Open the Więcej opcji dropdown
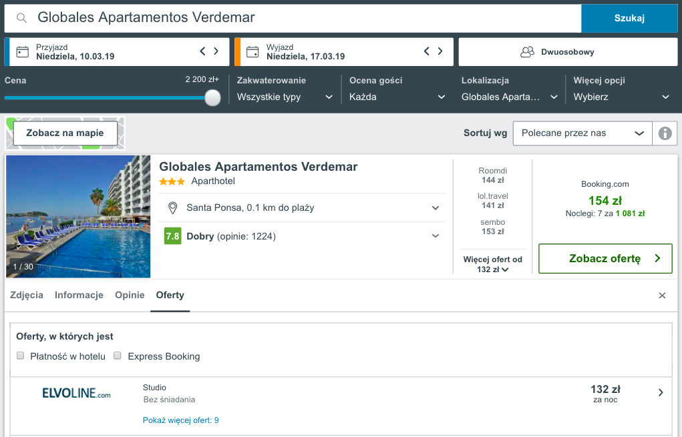The height and width of the screenshot is (437, 682). point(621,97)
